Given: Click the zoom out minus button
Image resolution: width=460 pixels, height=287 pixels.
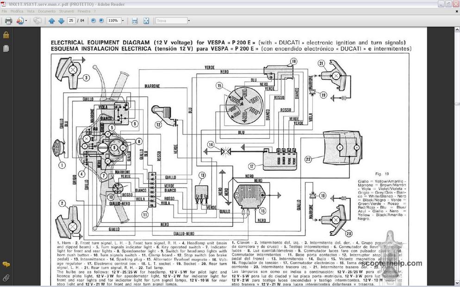Looking at the screenshot, I should (94, 21).
